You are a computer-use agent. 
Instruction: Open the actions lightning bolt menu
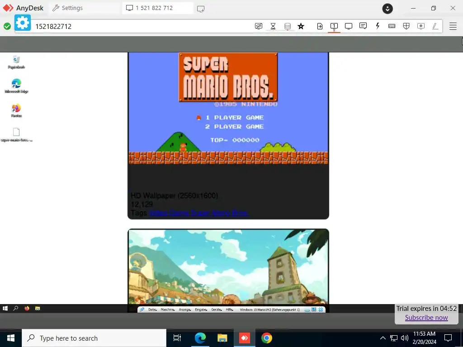[x=378, y=26]
